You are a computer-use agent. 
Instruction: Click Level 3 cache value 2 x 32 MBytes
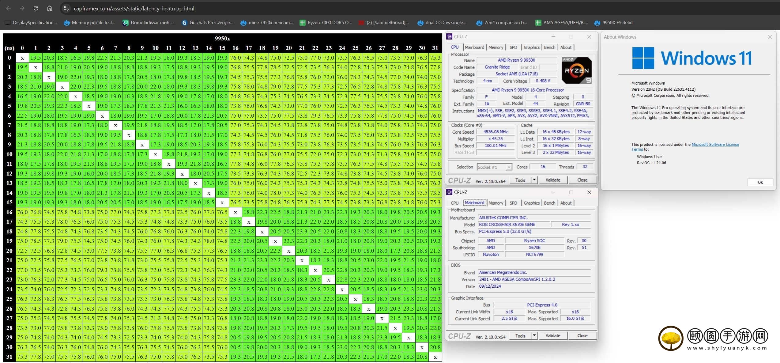coord(556,152)
